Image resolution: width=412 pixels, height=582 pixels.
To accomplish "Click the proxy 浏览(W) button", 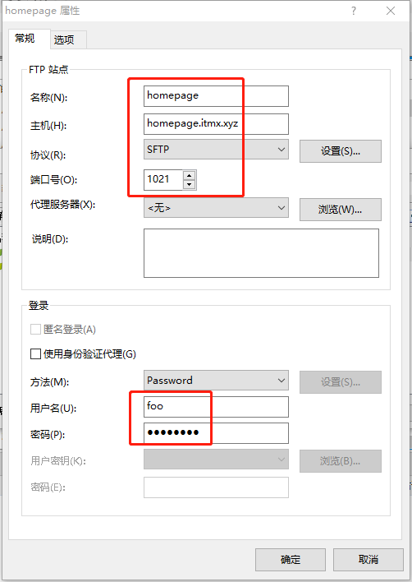I will click(x=341, y=210).
